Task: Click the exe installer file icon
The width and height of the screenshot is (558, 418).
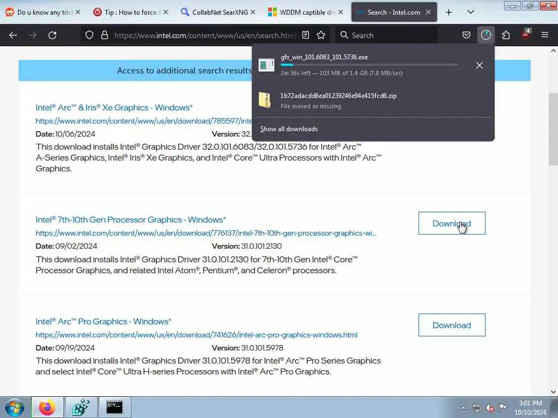Action: coord(266,65)
